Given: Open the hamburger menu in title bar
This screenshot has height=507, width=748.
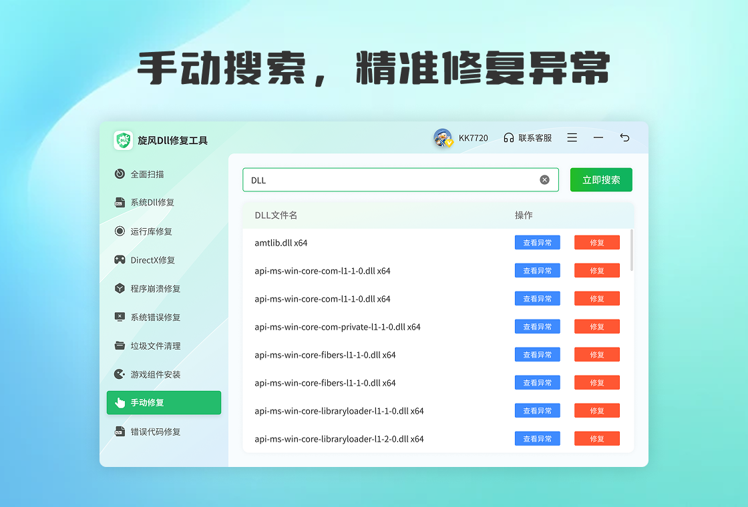Looking at the screenshot, I should pos(572,137).
